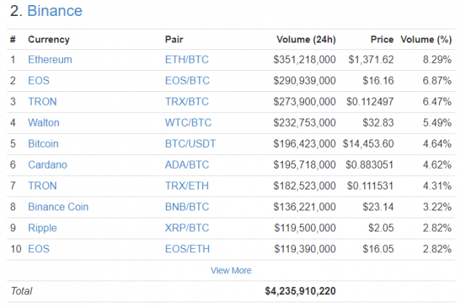Open the Binance Coin currency link
This screenshot has height=308, width=466.
tap(58, 207)
